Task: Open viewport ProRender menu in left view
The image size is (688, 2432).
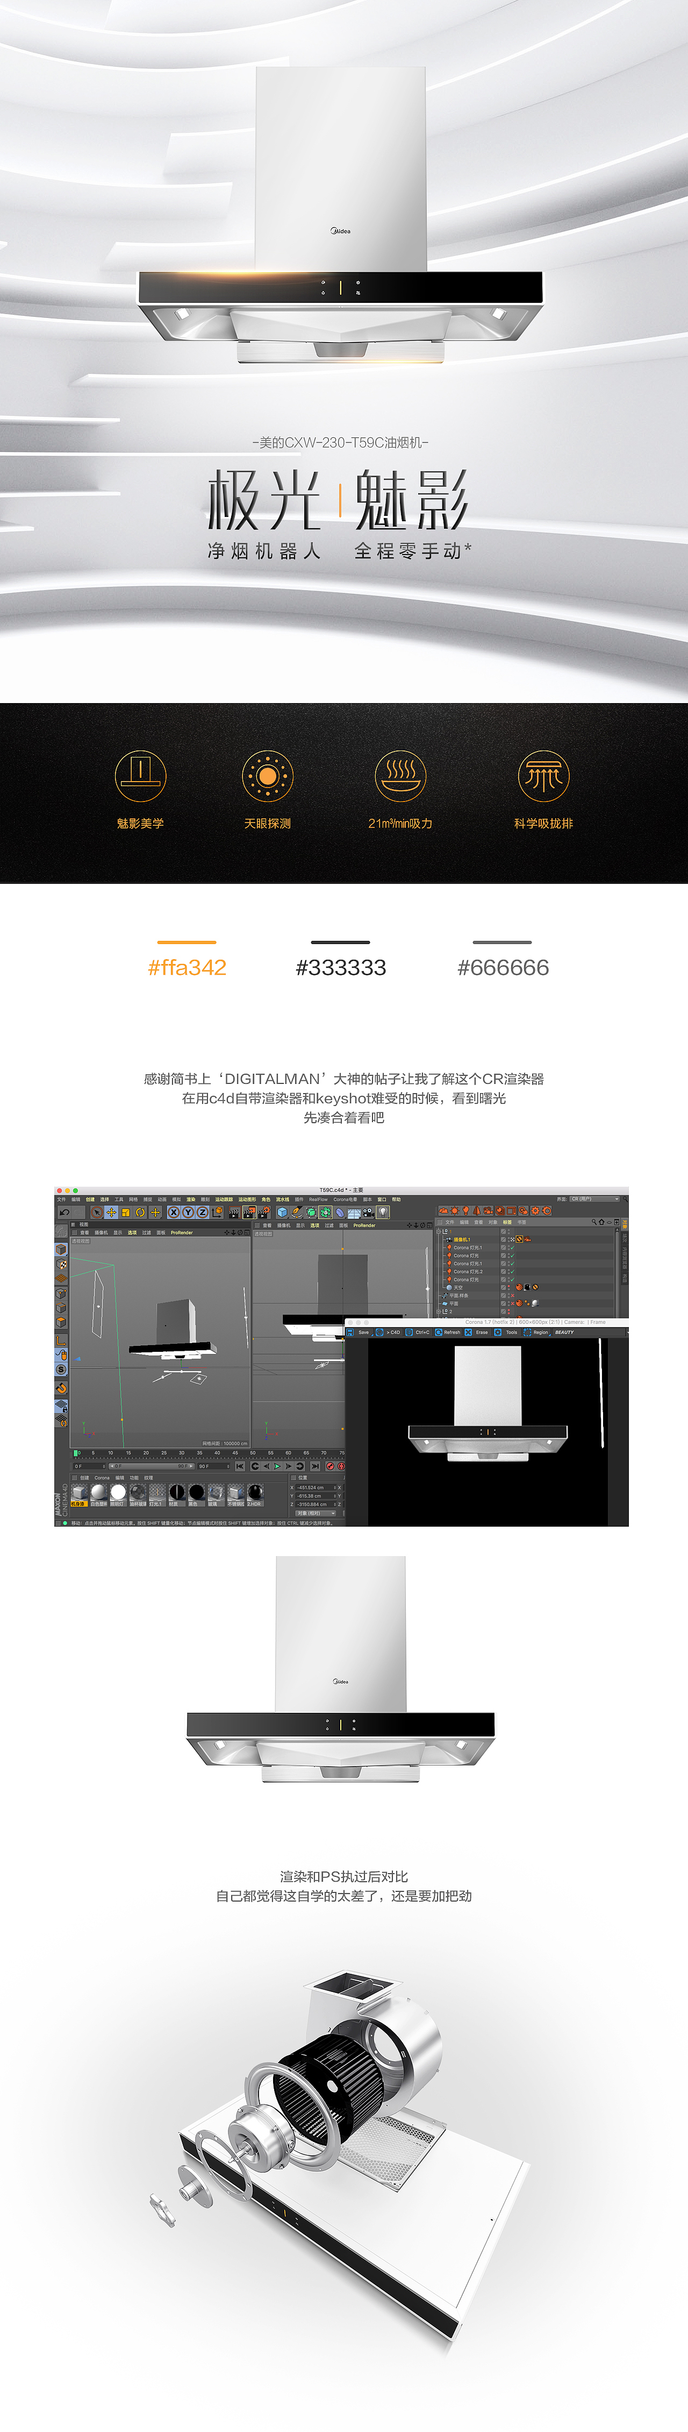Action: (181, 1232)
